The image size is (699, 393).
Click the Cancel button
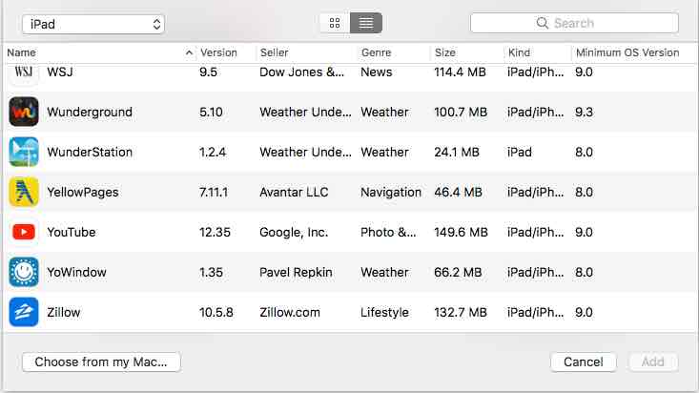[x=583, y=362]
